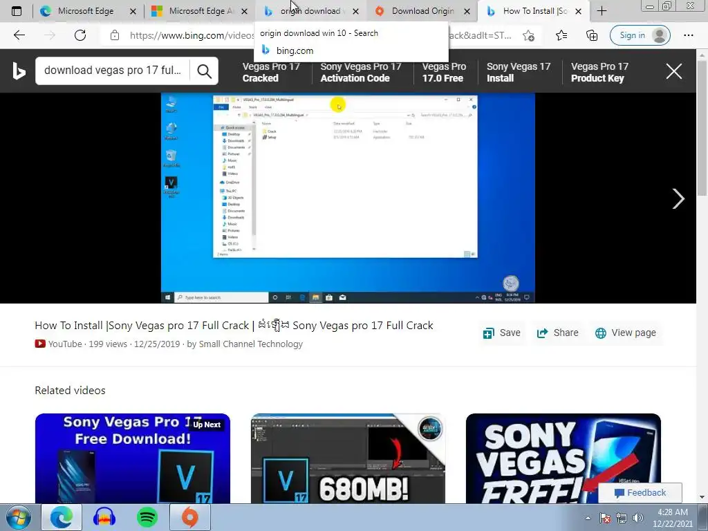The height and width of the screenshot is (531, 708).
Task: Close the first Microsoft Edge tab
Action: [x=133, y=11]
